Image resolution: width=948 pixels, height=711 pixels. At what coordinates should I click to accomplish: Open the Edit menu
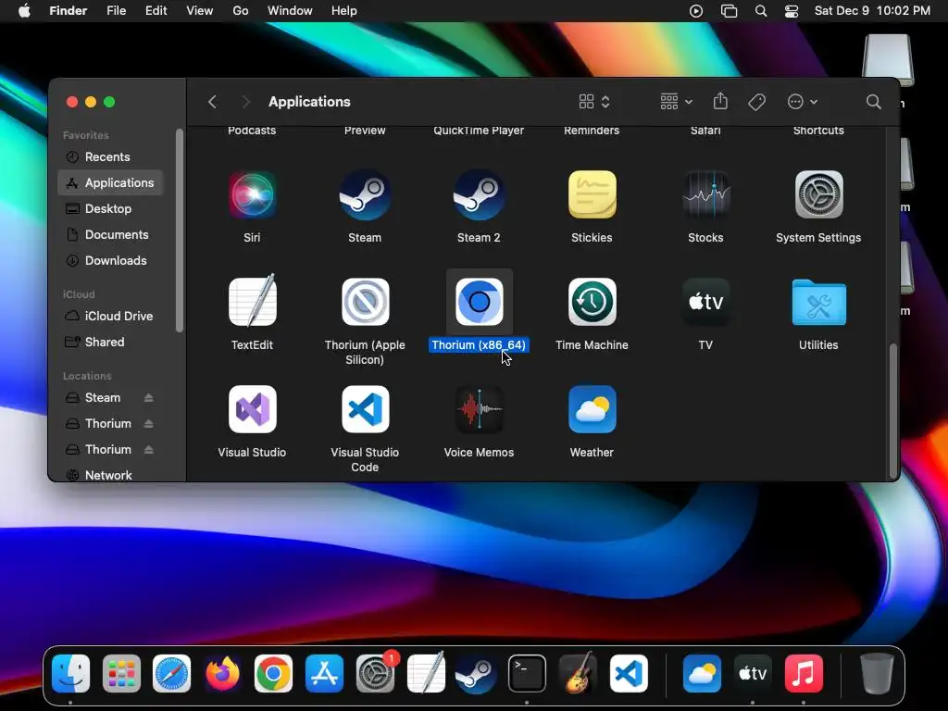pos(156,11)
